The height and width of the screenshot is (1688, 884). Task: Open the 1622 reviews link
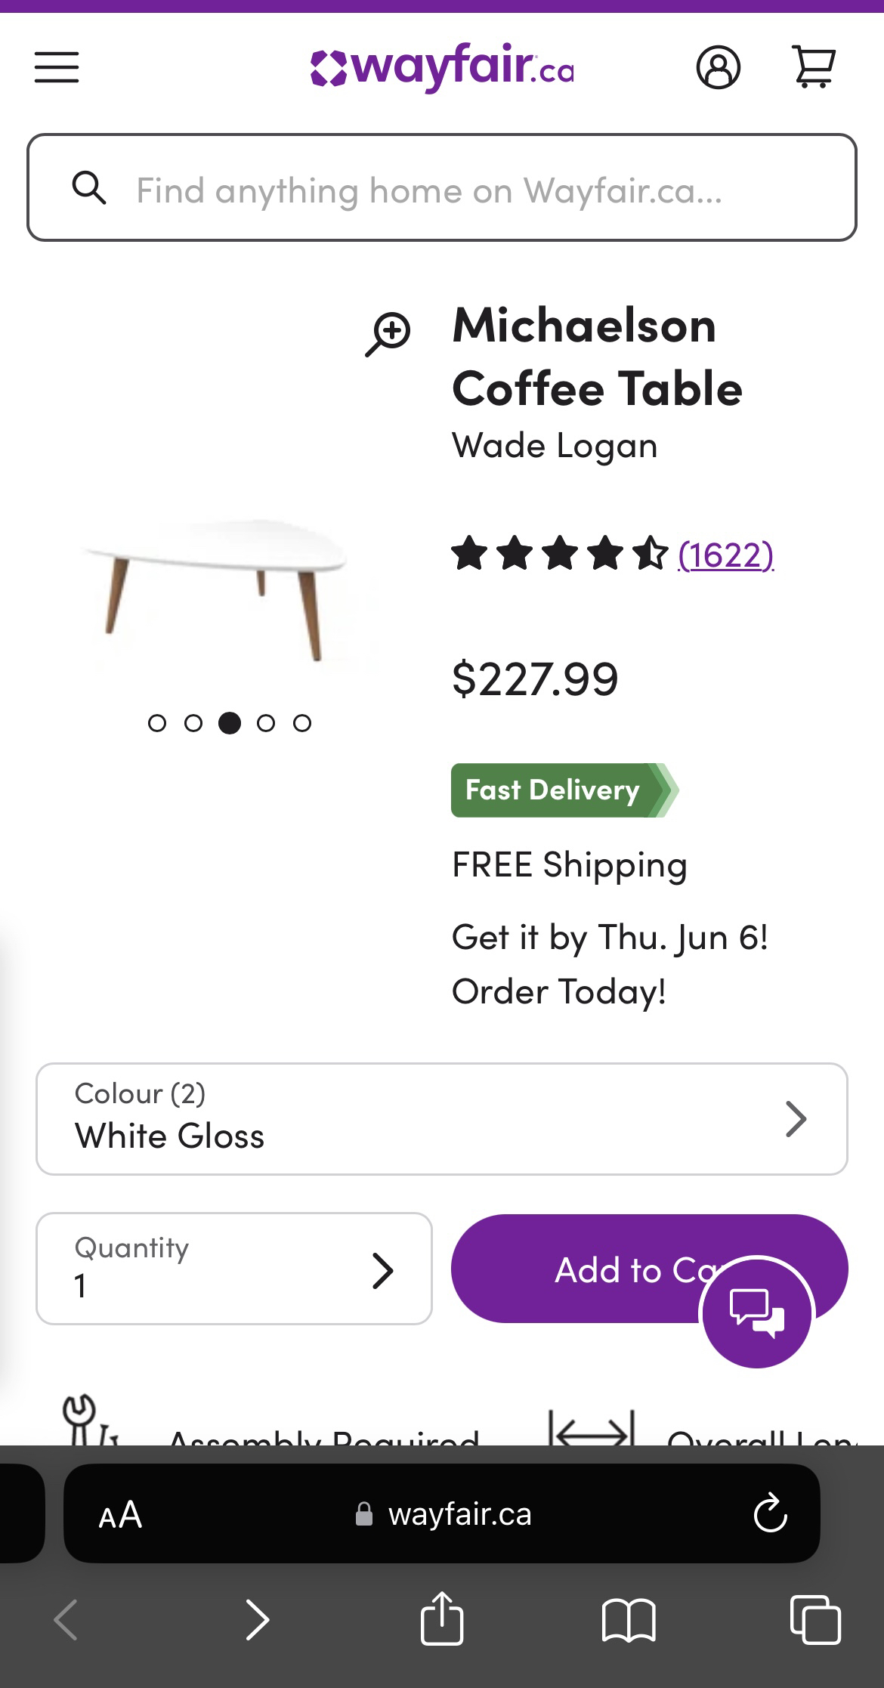click(725, 555)
